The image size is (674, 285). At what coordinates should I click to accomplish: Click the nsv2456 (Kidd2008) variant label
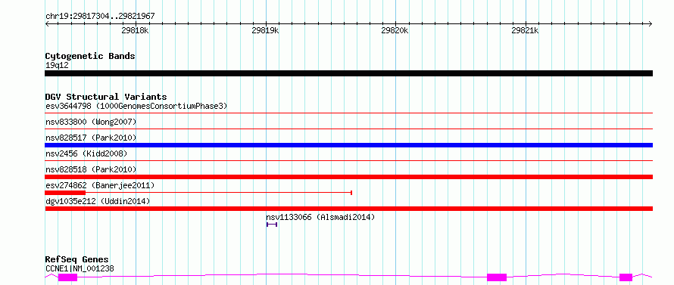click(86, 153)
